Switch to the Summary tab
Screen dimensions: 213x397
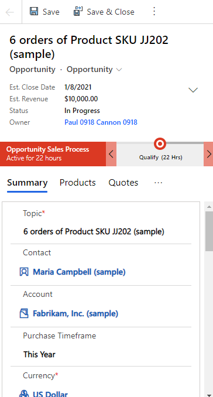(27, 183)
